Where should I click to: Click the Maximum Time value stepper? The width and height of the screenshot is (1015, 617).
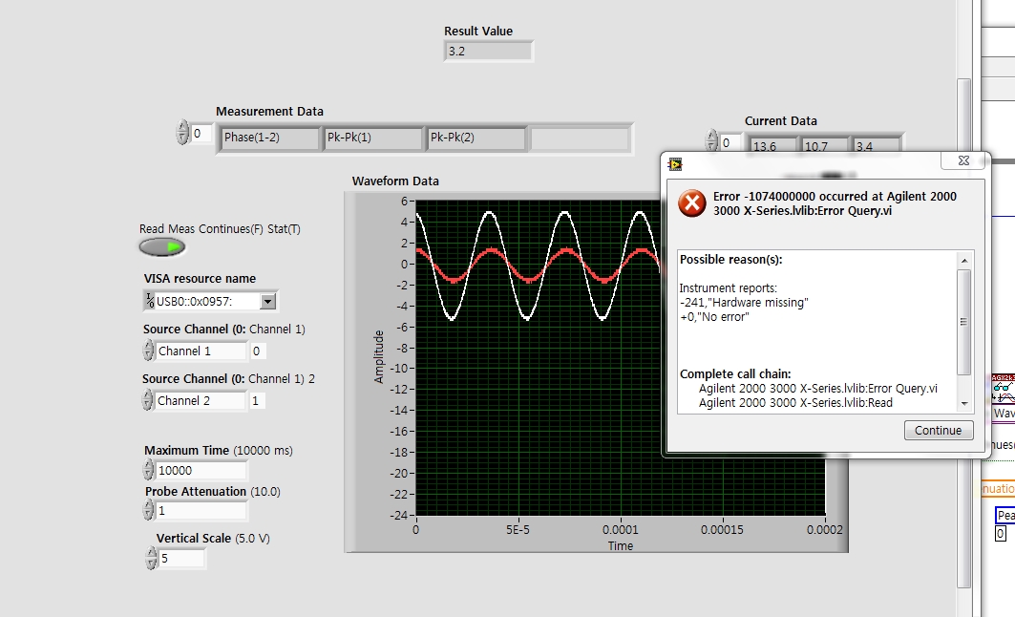point(148,470)
